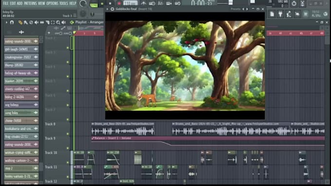Open the TOOLS menu
Screen dimensions: 331x186
coord(64,3)
